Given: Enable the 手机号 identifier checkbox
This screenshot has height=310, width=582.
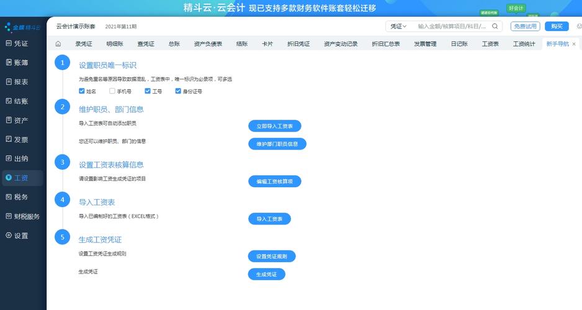Looking at the screenshot, I should (x=112, y=91).
